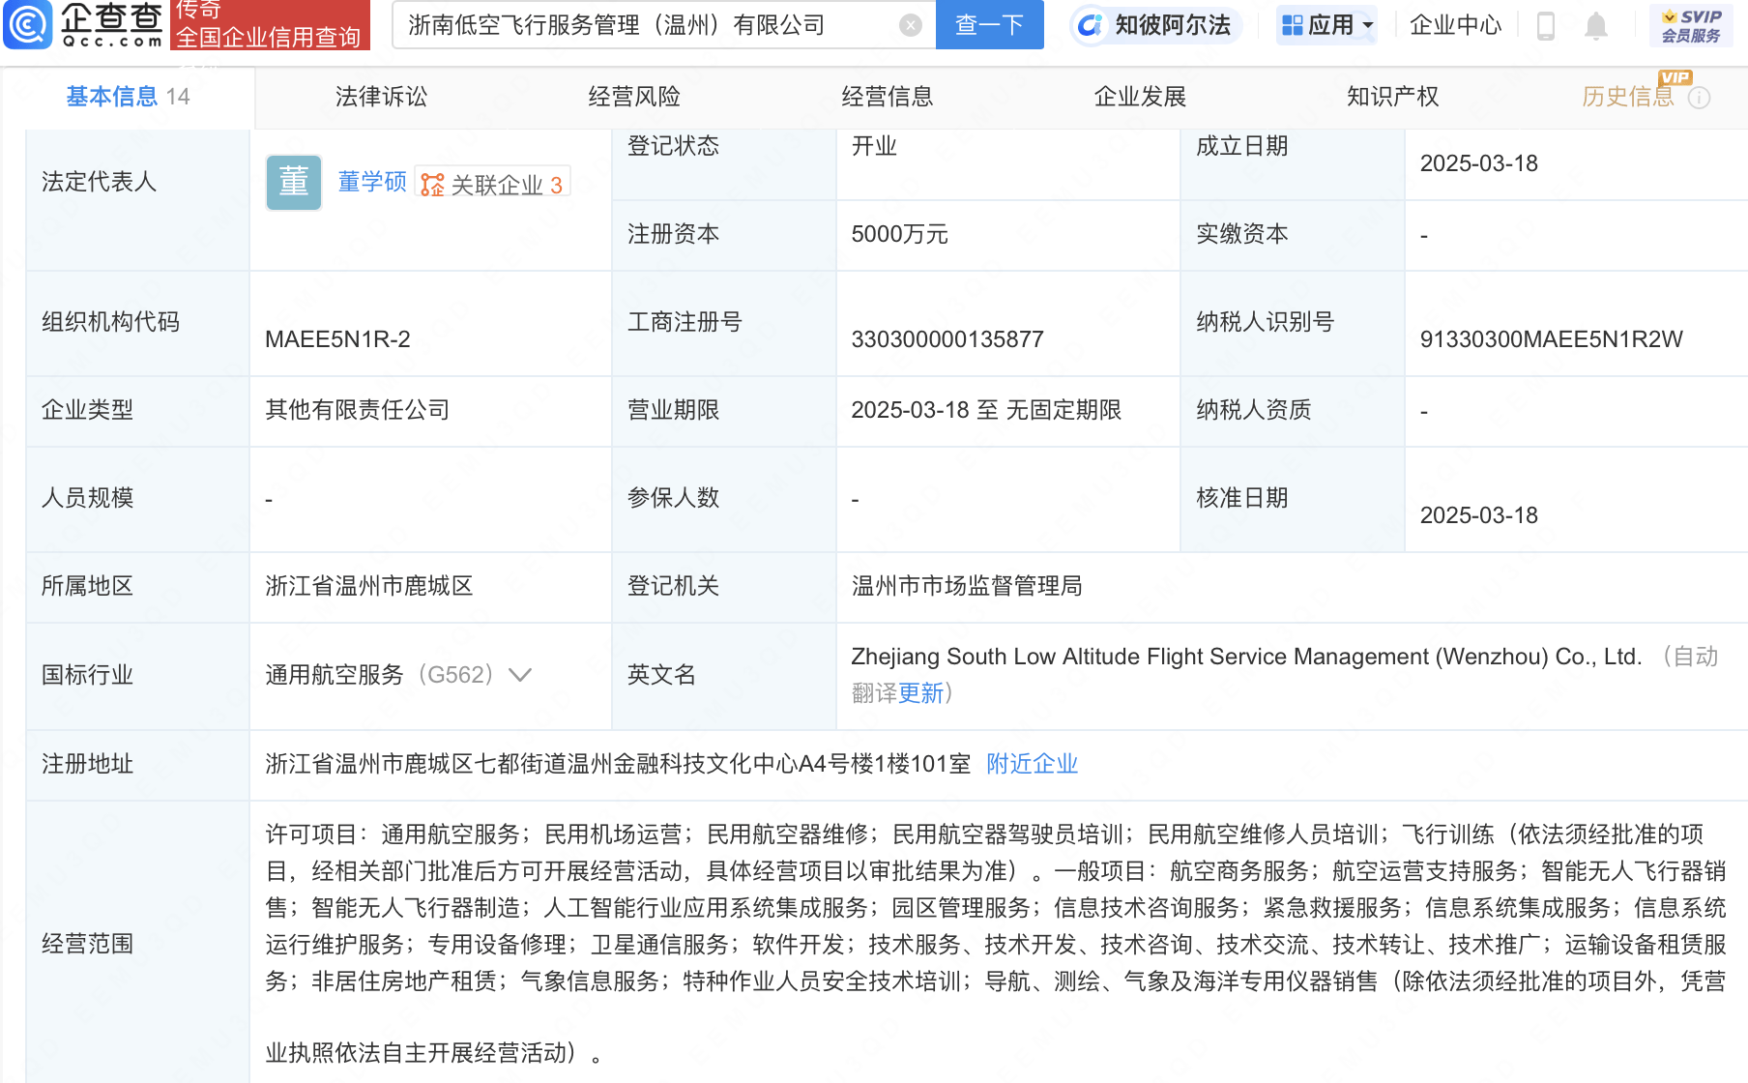Open 企业中心 link
This screenshot has height=1083, width=1748.
tap(1455, 25)
